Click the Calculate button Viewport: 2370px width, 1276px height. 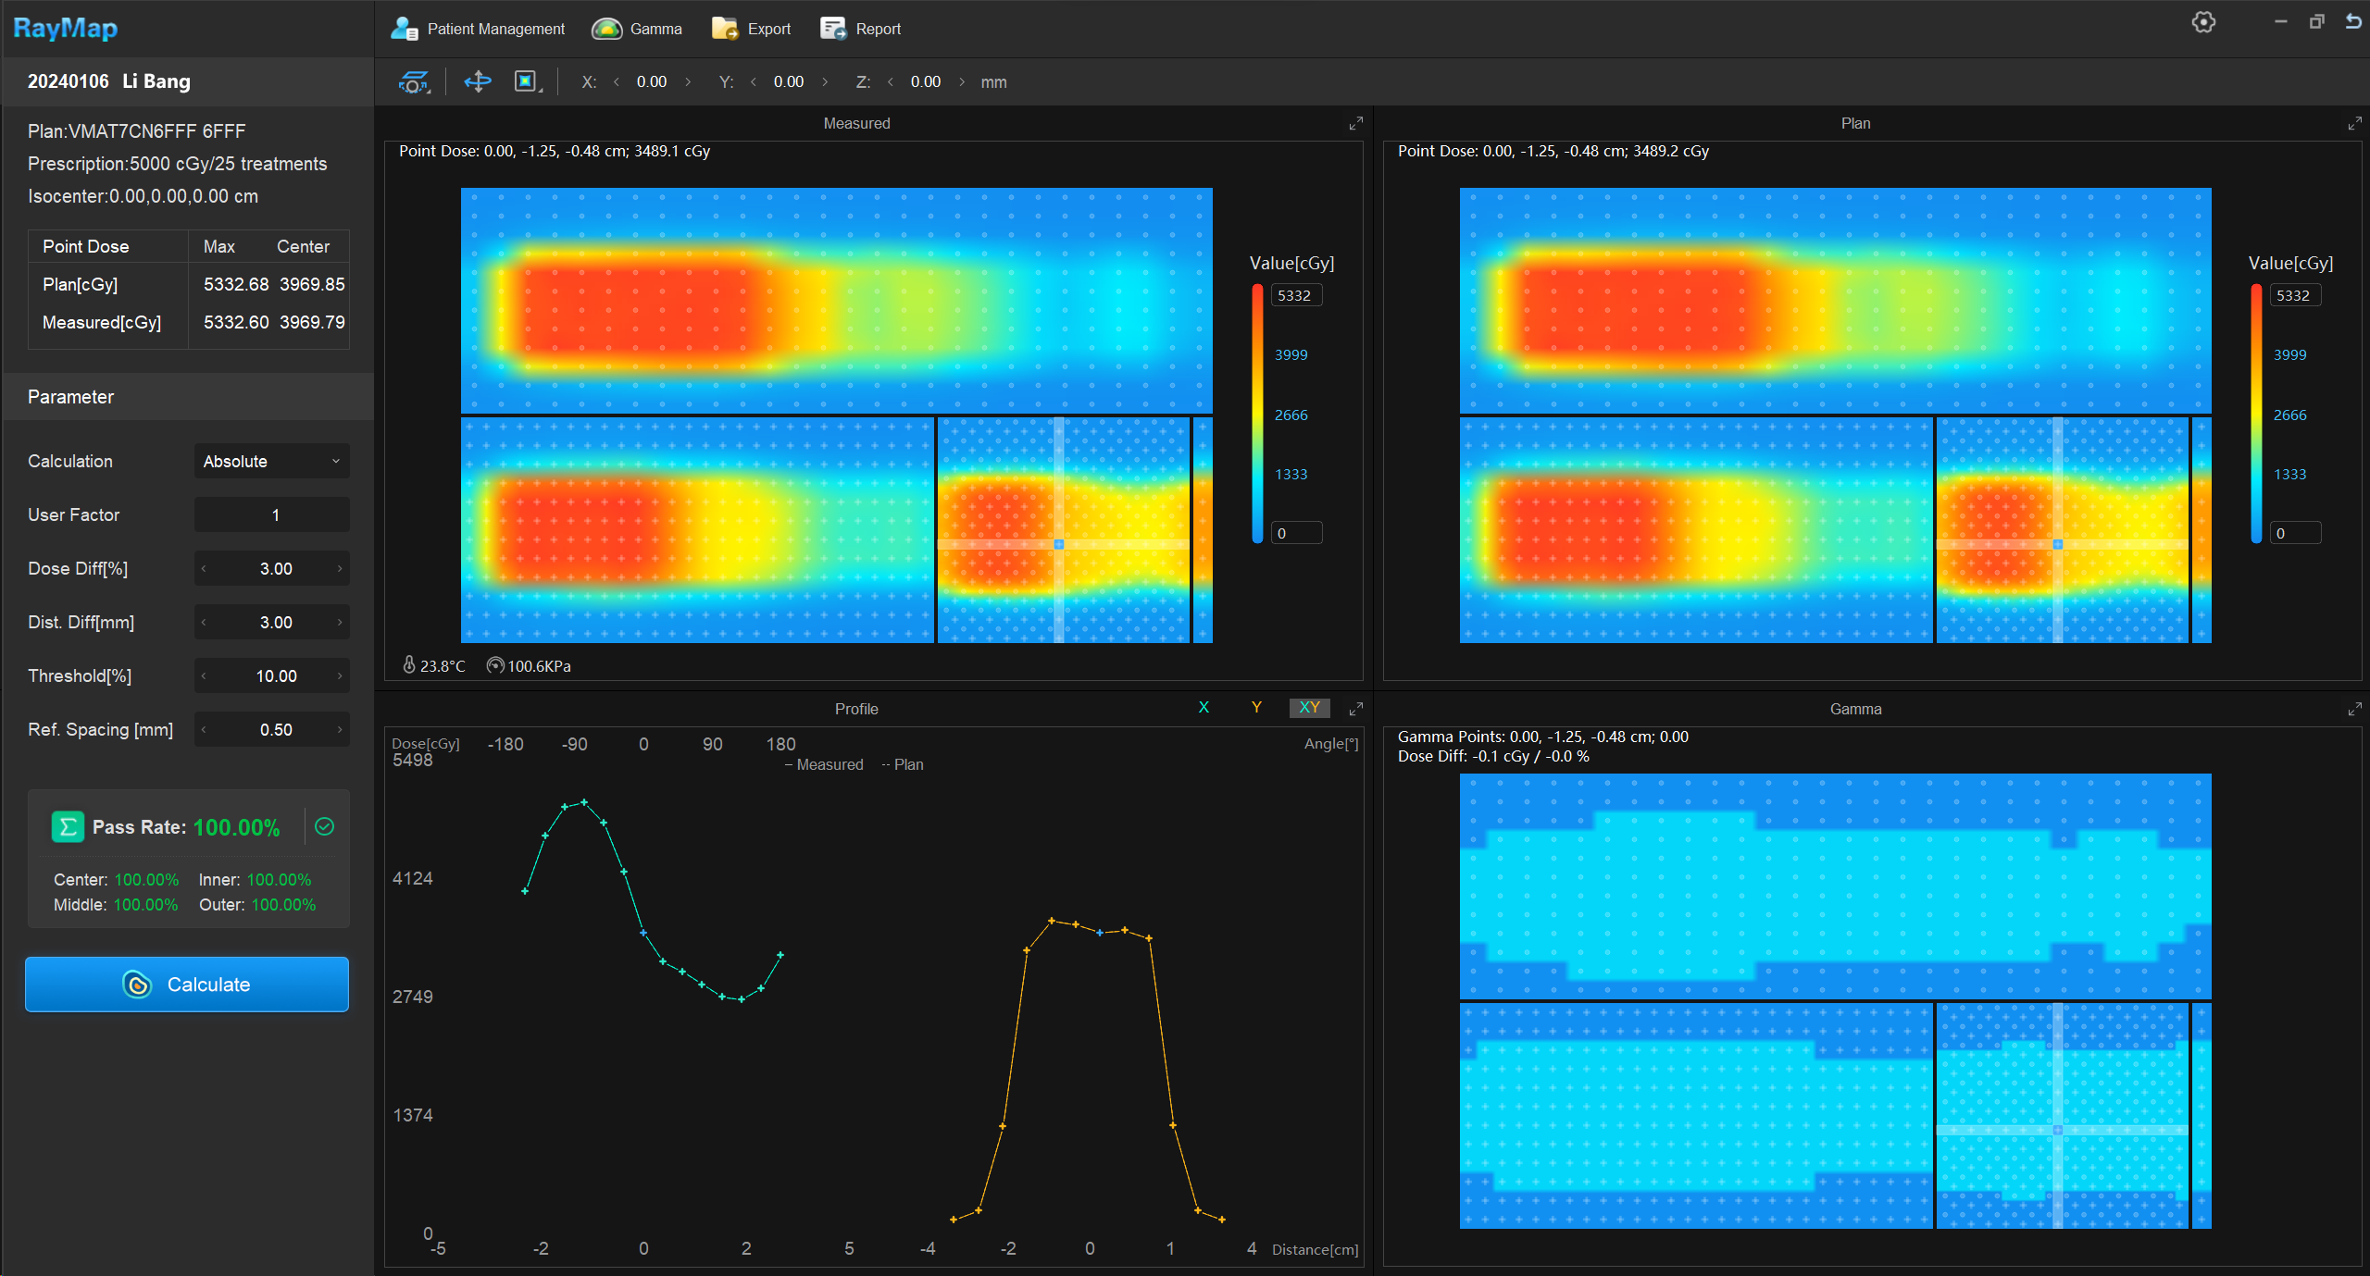click(x=187, y=985)
